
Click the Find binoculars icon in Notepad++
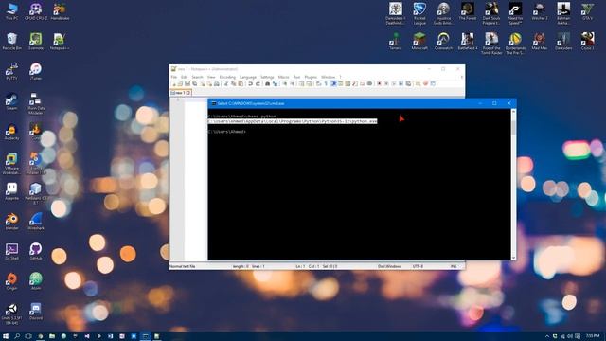(267, 83)
